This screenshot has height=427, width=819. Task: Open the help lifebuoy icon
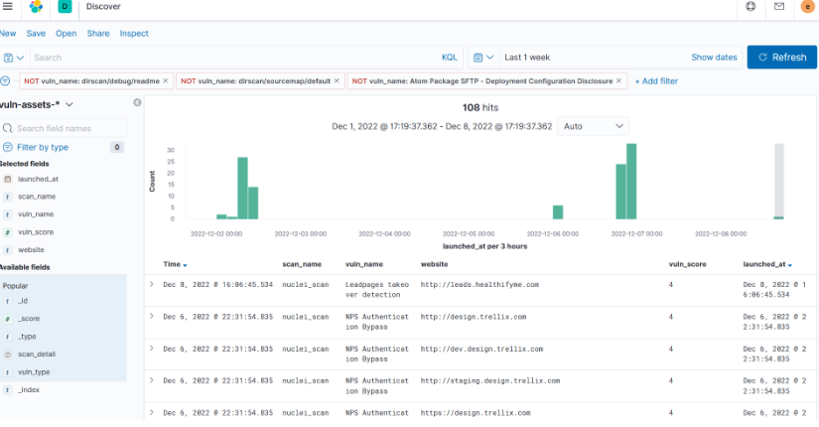click(x=751, y=6)
